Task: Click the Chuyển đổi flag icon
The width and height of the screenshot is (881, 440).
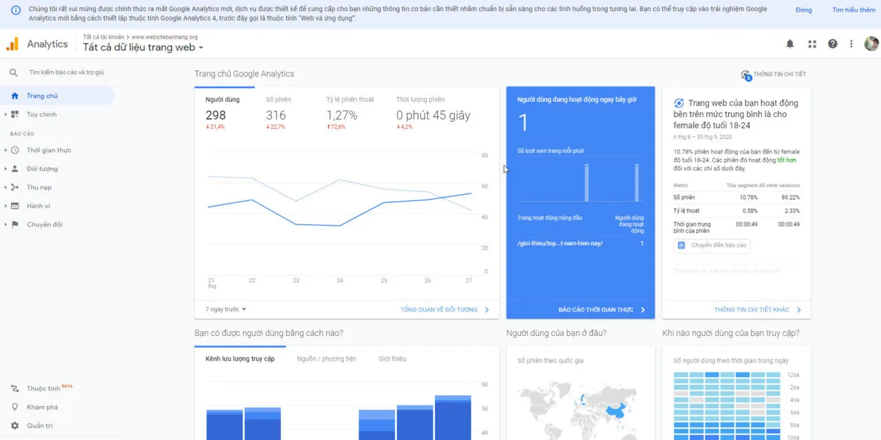Action: 14,224
